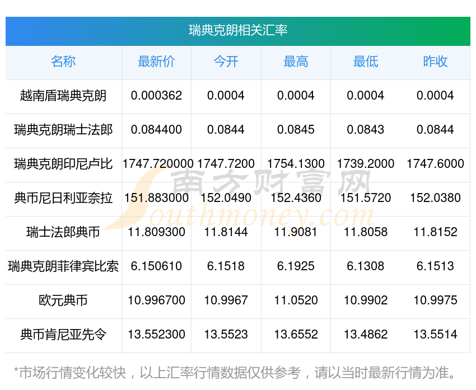
Task: Click the 今开 column header
Action: pos(226,62)
